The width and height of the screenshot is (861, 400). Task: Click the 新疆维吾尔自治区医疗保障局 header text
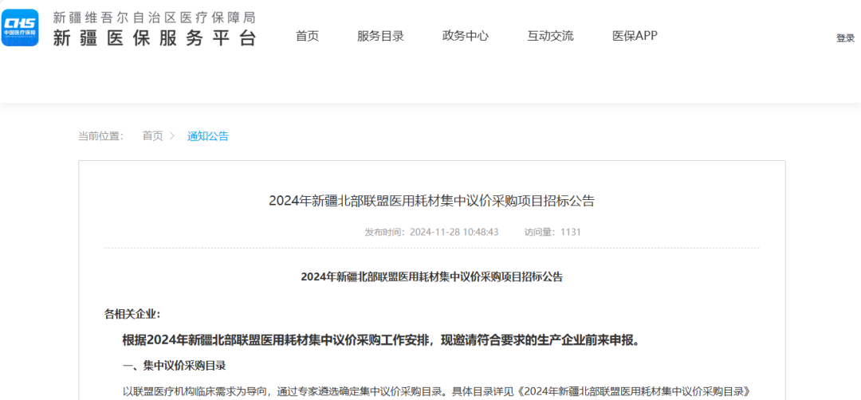[155, 18]
